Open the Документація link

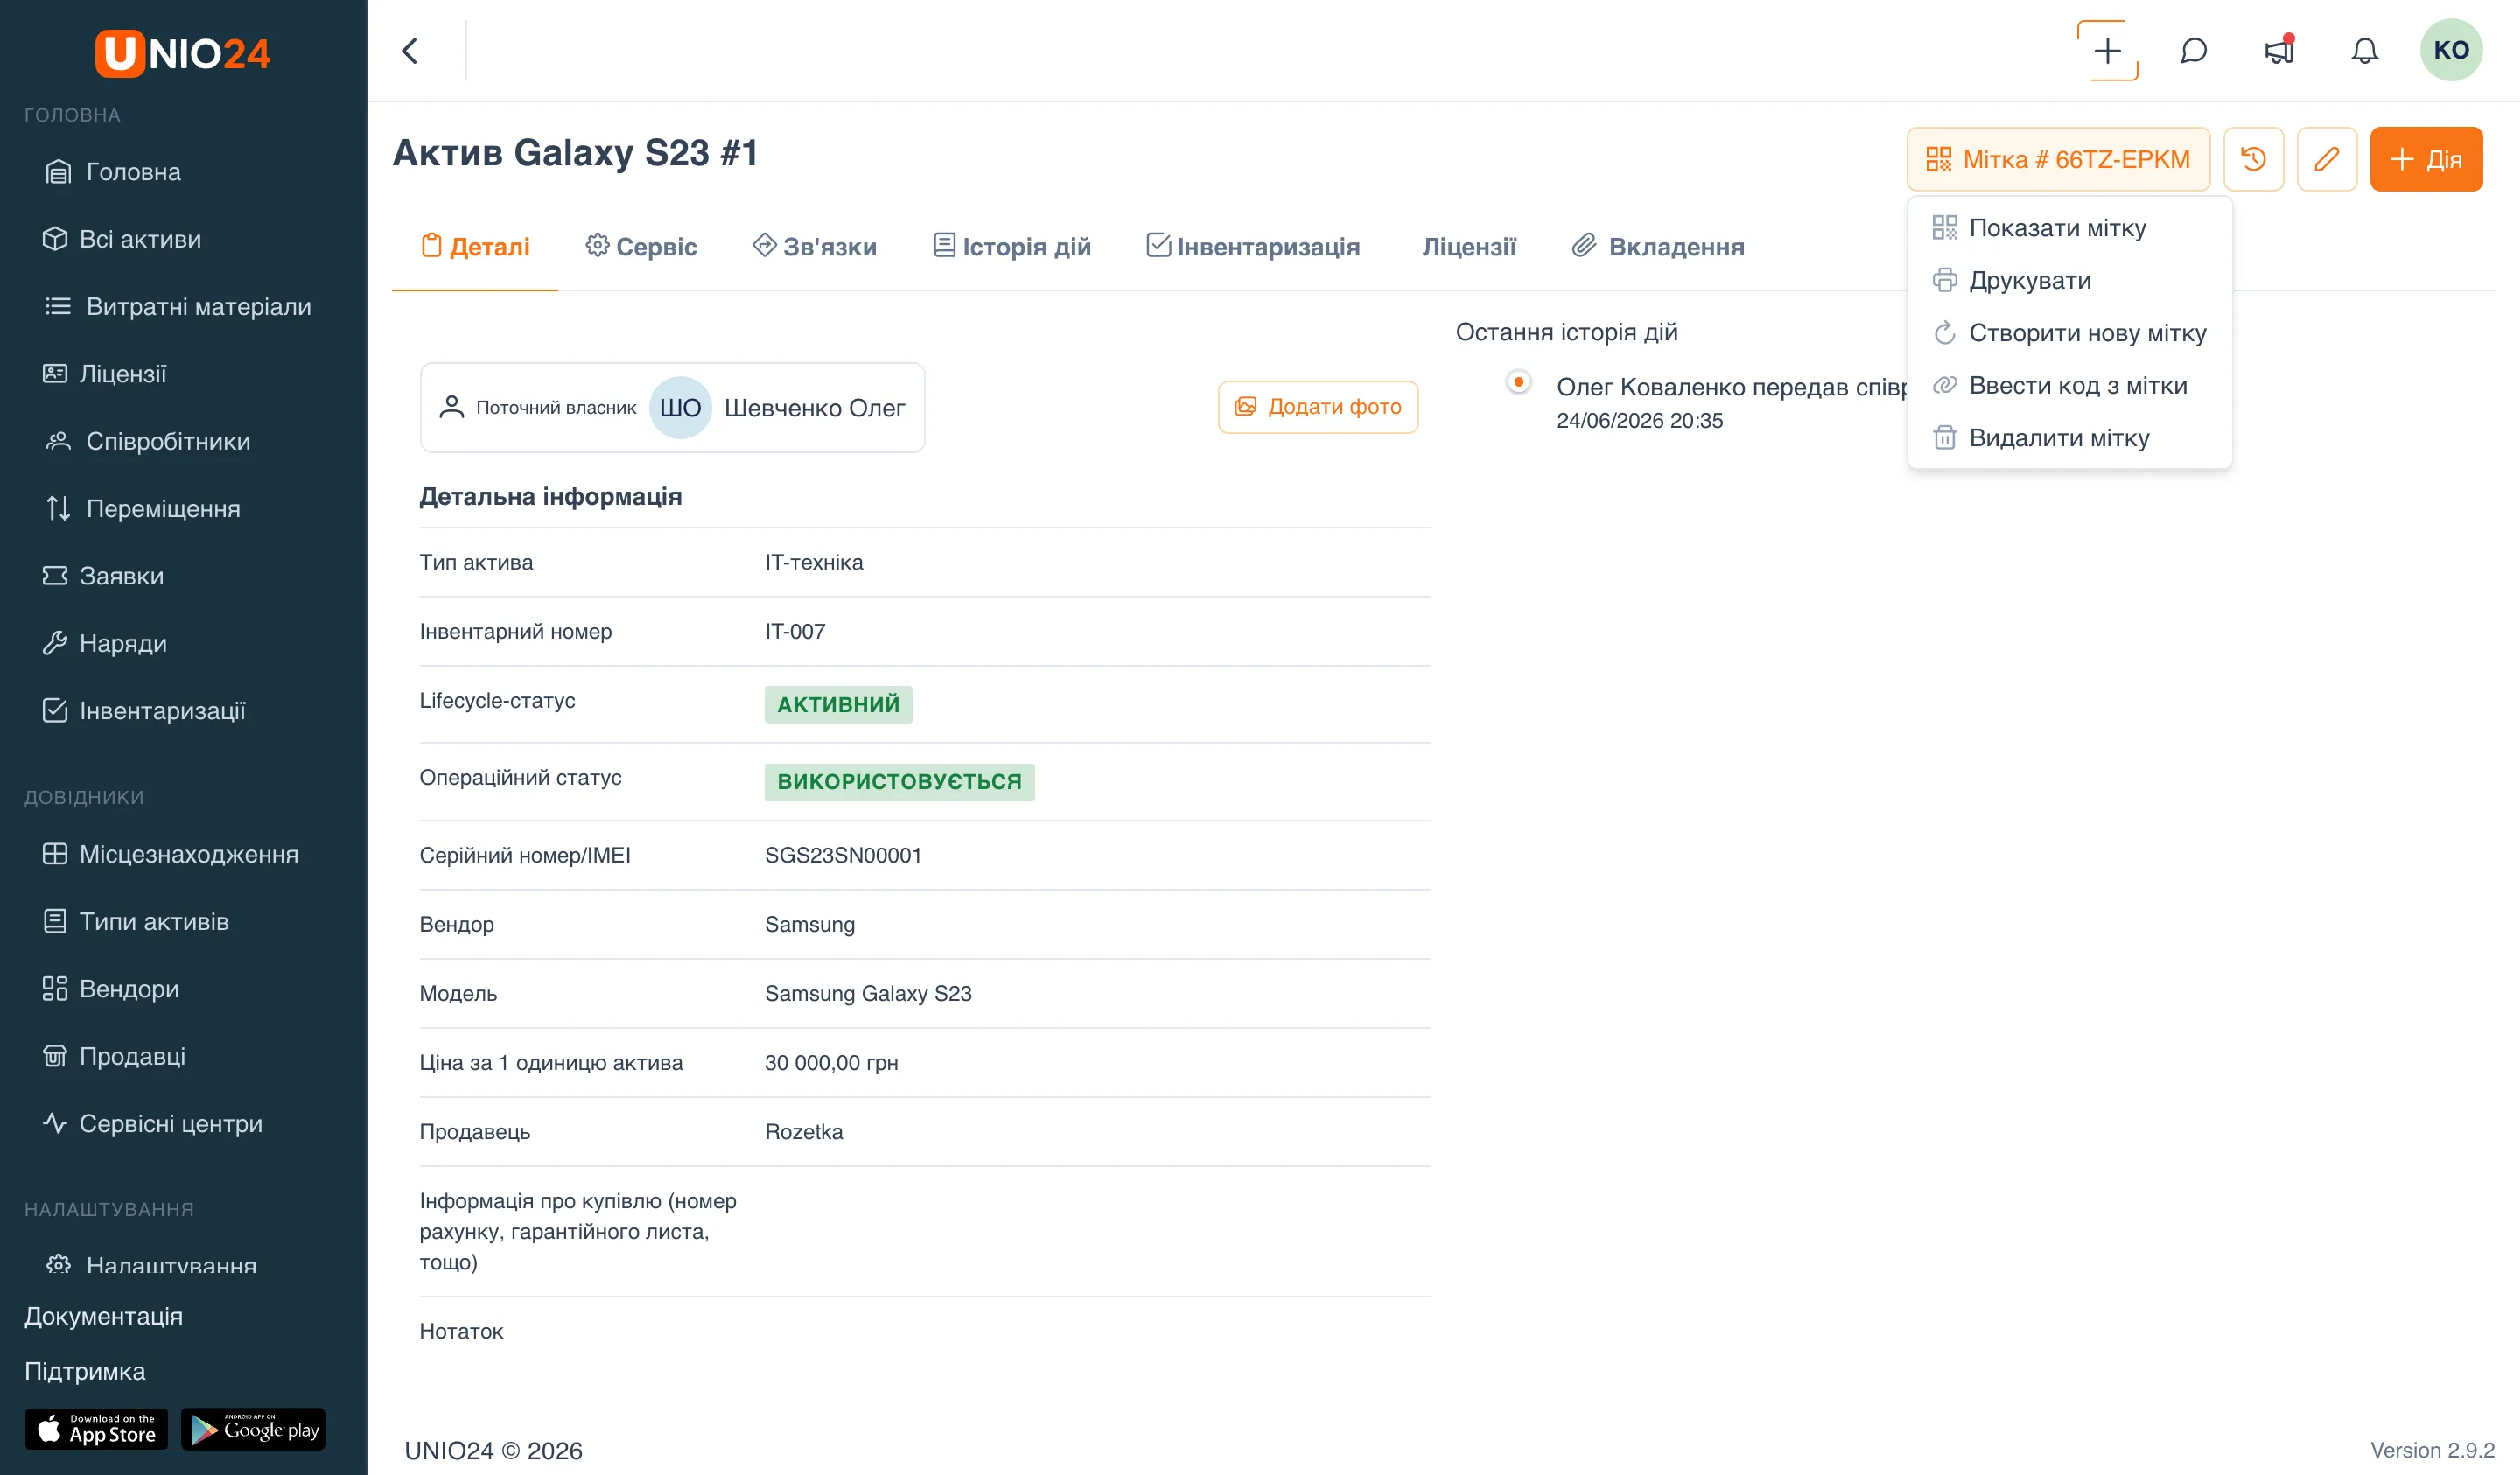(103, 1316)
